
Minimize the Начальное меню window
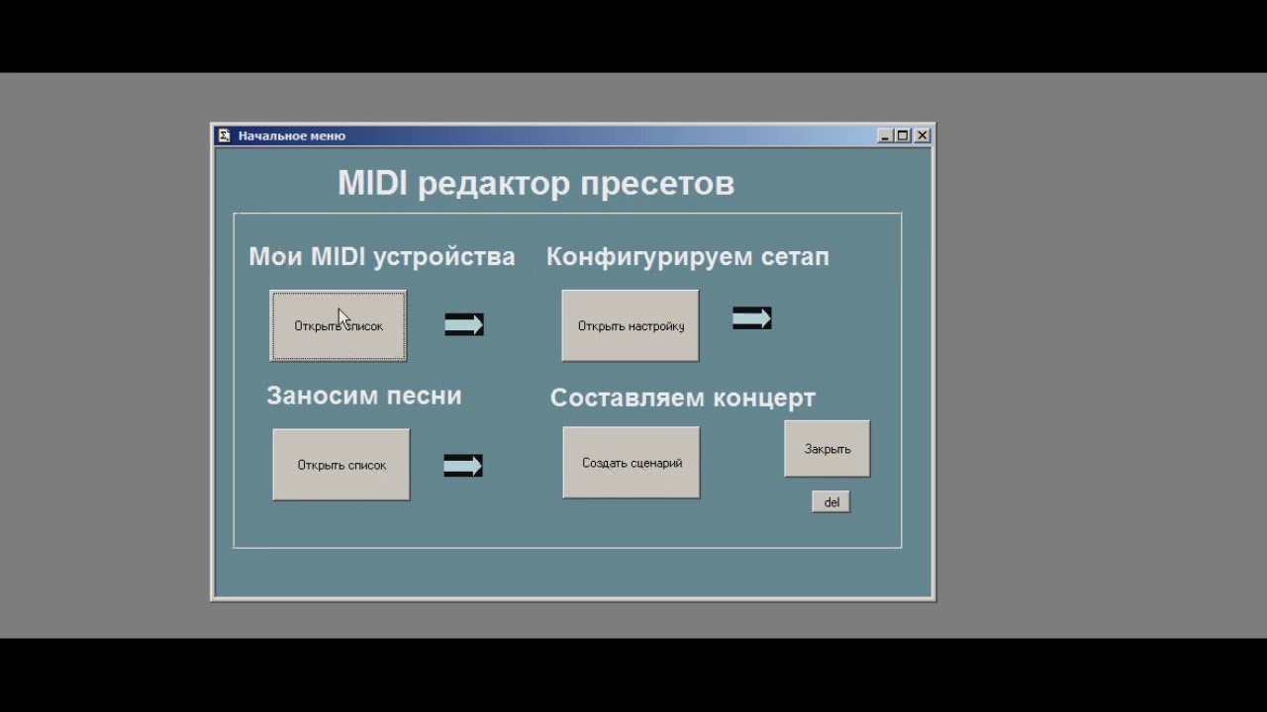[x=885, y=135]
